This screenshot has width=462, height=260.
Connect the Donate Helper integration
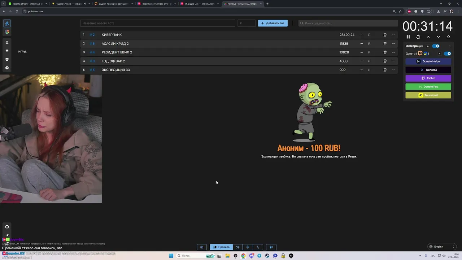click(428, 61)
